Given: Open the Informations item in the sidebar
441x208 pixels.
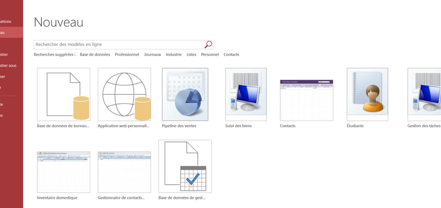Looking at the screenshot, I should 11,21.
